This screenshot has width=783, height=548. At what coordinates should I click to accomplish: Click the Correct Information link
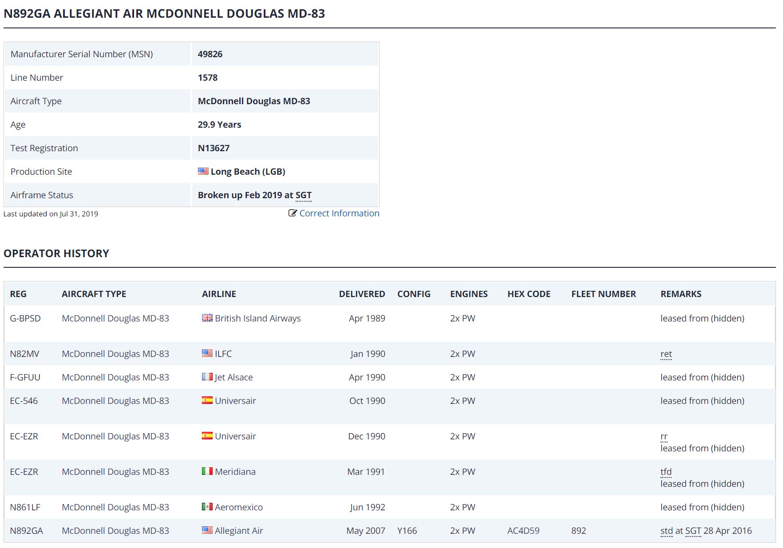pos(339,213)
